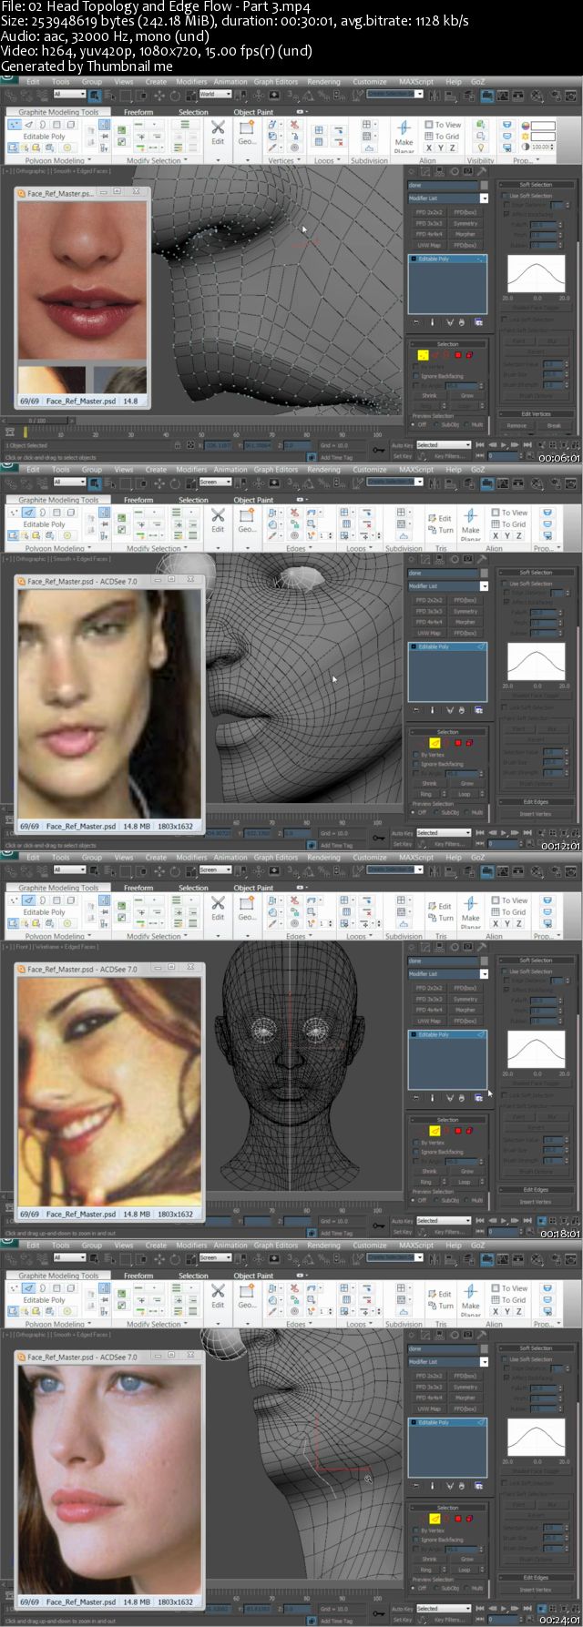The image size is (583, 1627).
Task: Select Element sub-object icon in 00:06:01 frame Selection rollout
Action: (470, 355)
